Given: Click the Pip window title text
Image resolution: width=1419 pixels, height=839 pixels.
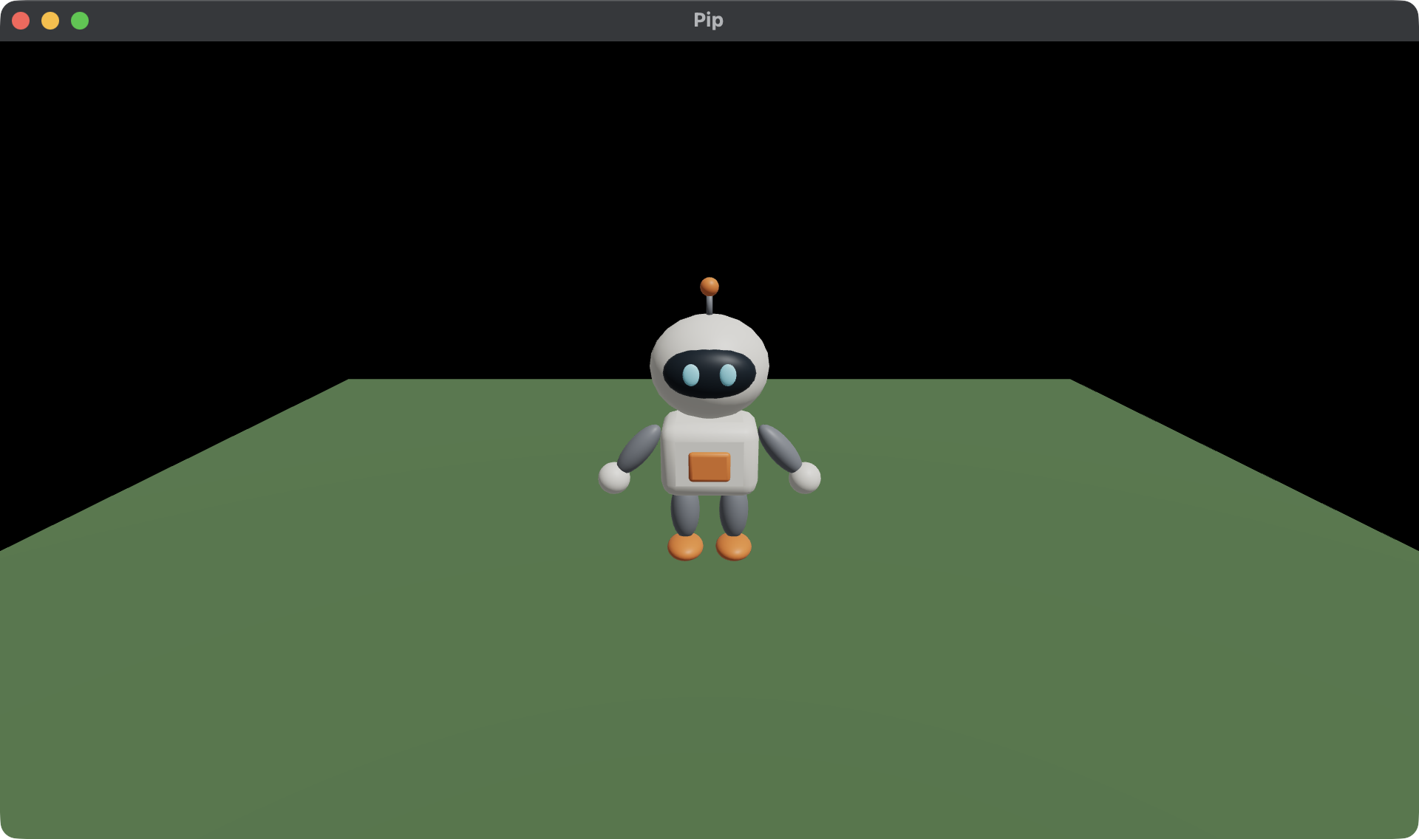Looking at the screenshot, I should click(x=708, y=20).
